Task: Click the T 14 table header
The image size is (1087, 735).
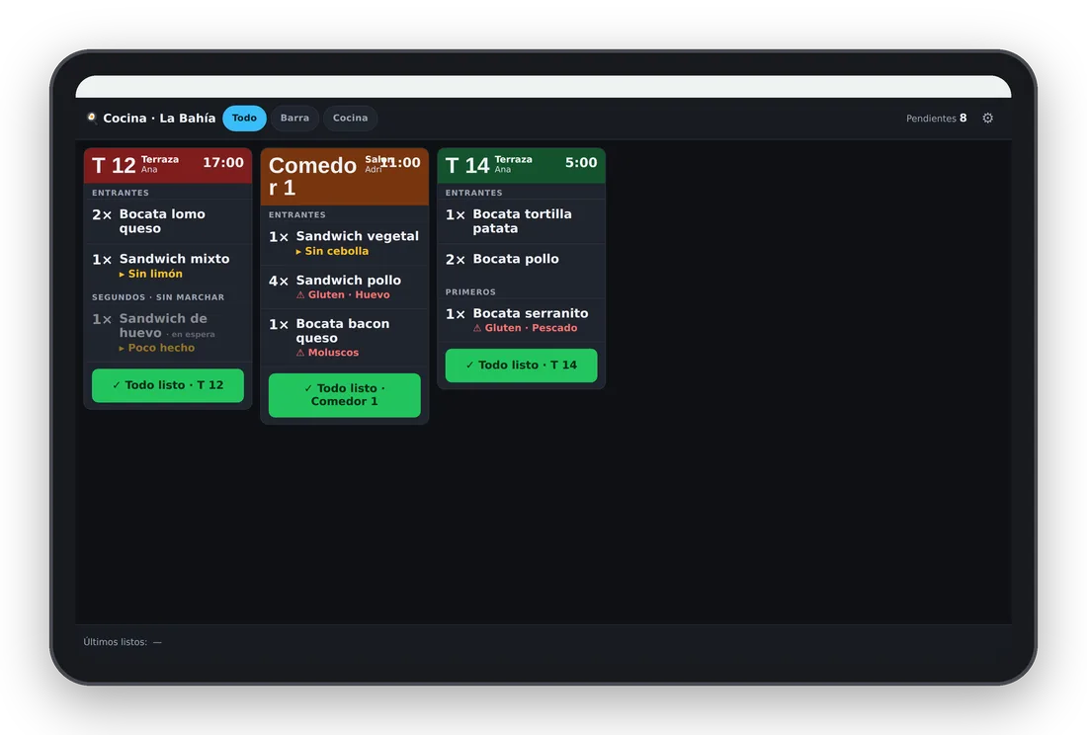Action: [x=522, y=166]
